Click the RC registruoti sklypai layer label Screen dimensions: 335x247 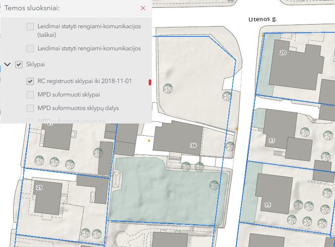[x=85, y=81]
